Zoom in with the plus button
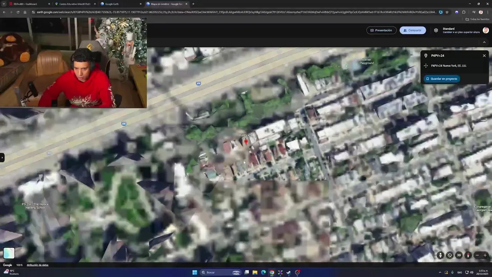This screenshot has width=492, height=277. [x=485, y=255]
